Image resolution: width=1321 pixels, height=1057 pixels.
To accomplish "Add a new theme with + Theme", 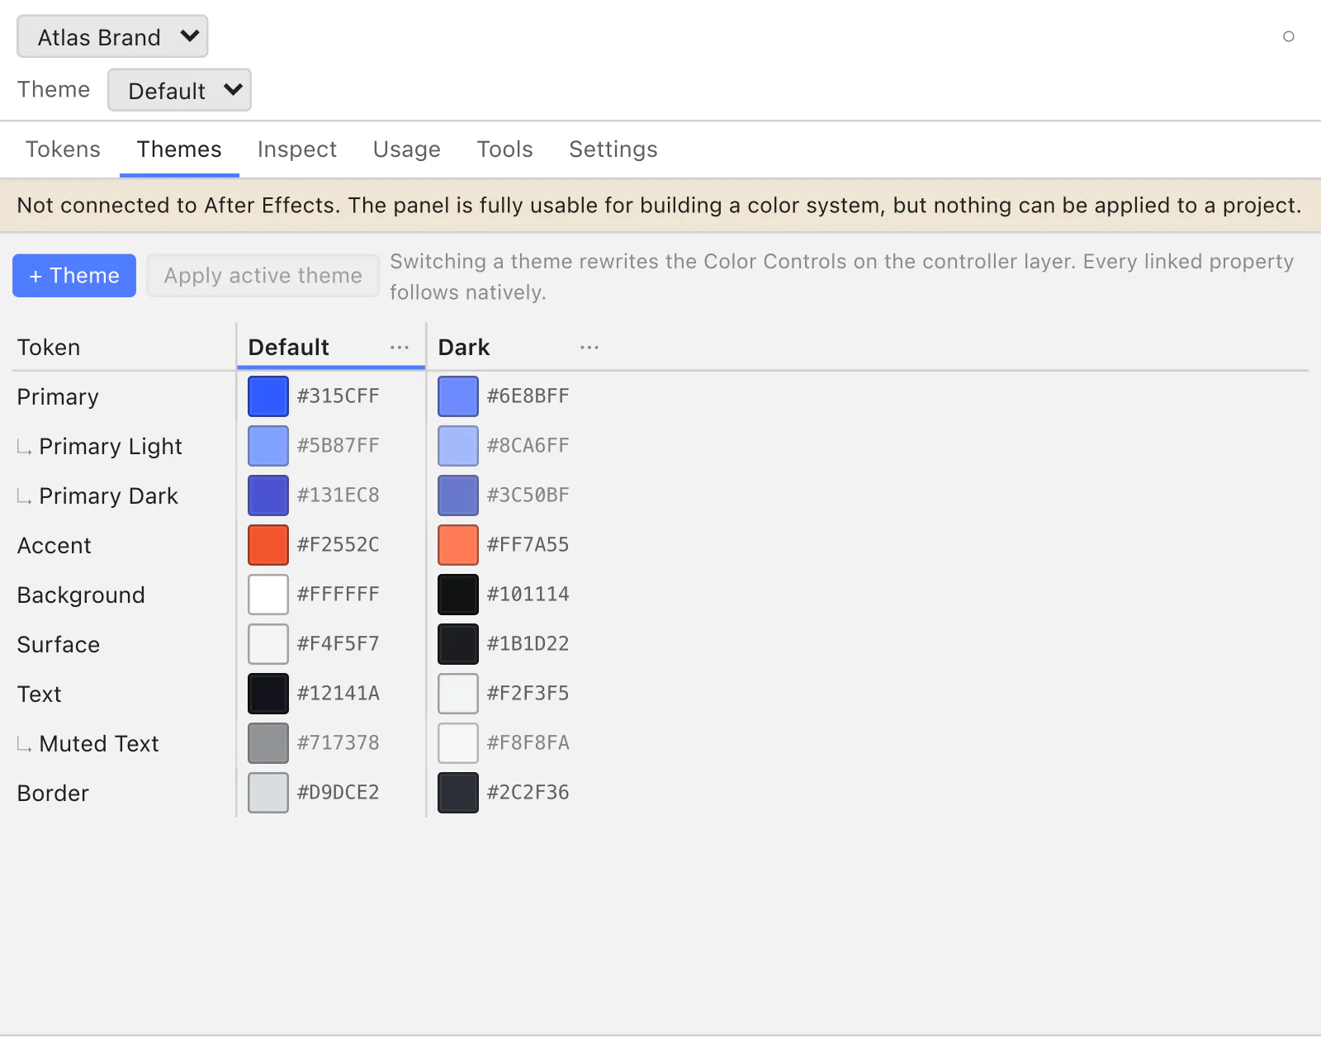I will point(74,276).
